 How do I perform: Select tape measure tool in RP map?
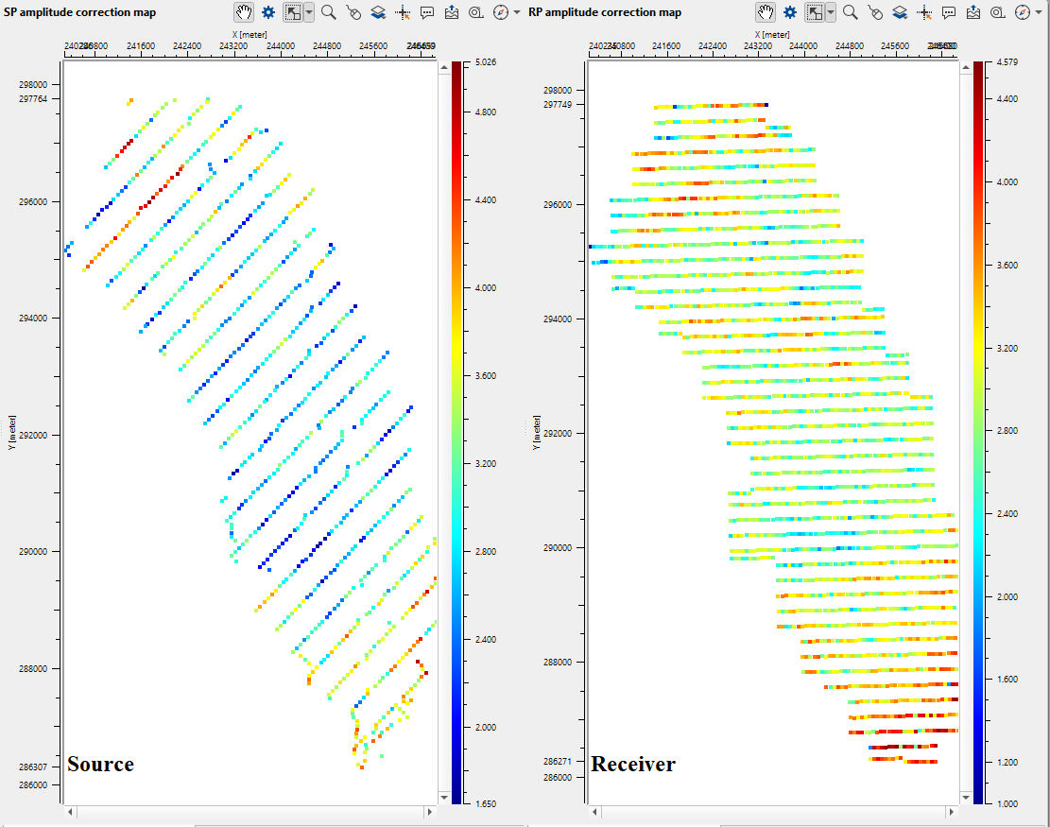998,12
